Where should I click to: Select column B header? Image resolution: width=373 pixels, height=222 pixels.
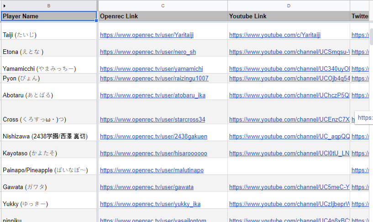click(49, 6)
